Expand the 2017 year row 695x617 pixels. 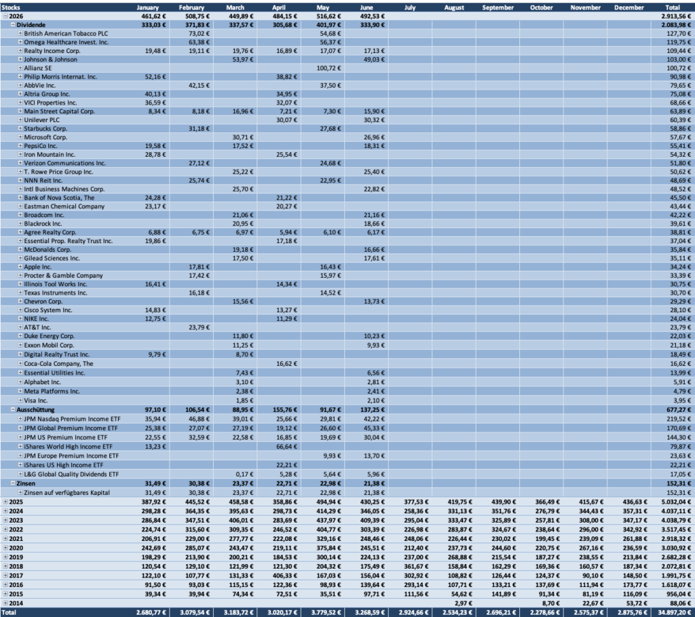(x=5, y=576)
